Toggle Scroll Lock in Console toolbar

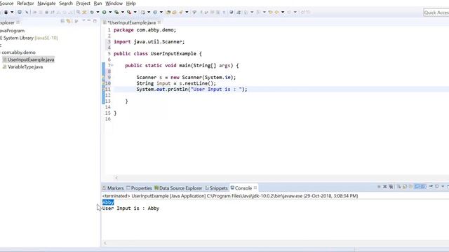click(x=405, y=187)
